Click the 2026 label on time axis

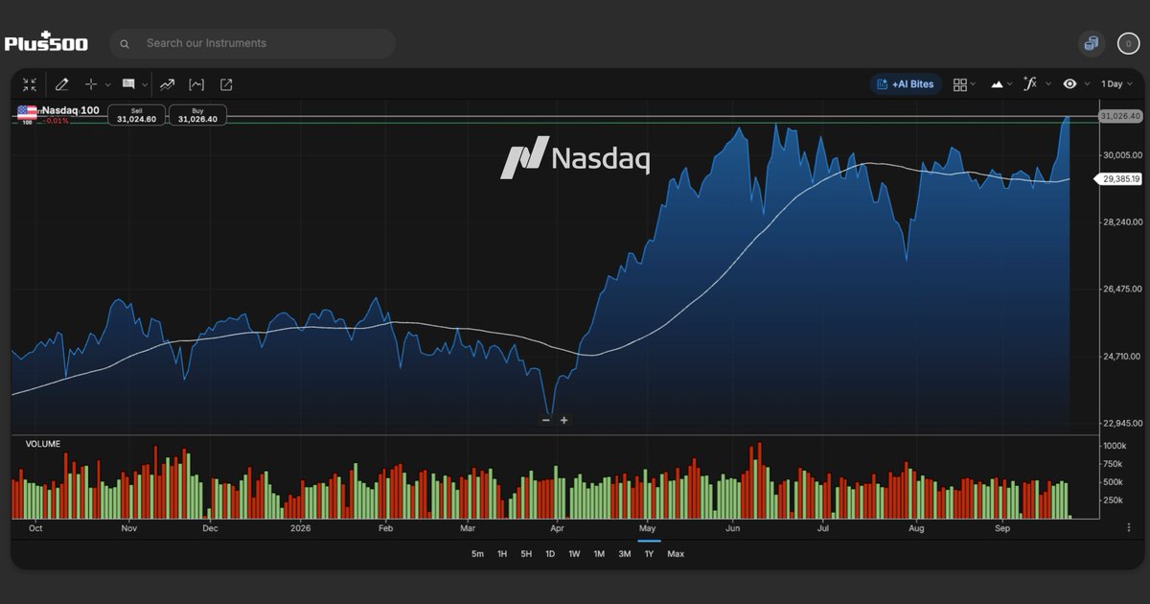[x=301, y=528]
